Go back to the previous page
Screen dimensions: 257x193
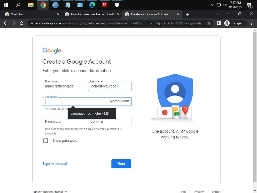pyautogui.click(x=6, y=23)
